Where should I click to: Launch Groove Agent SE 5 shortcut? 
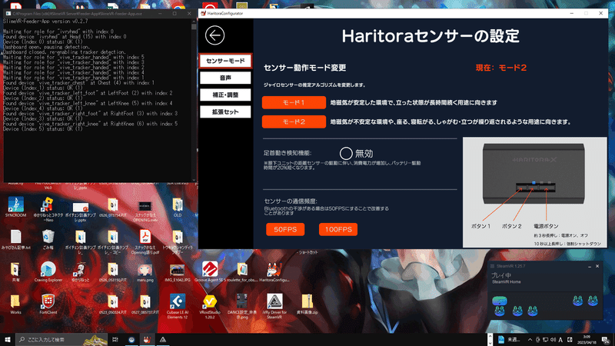pyautogui.click(x=210, y=272)
